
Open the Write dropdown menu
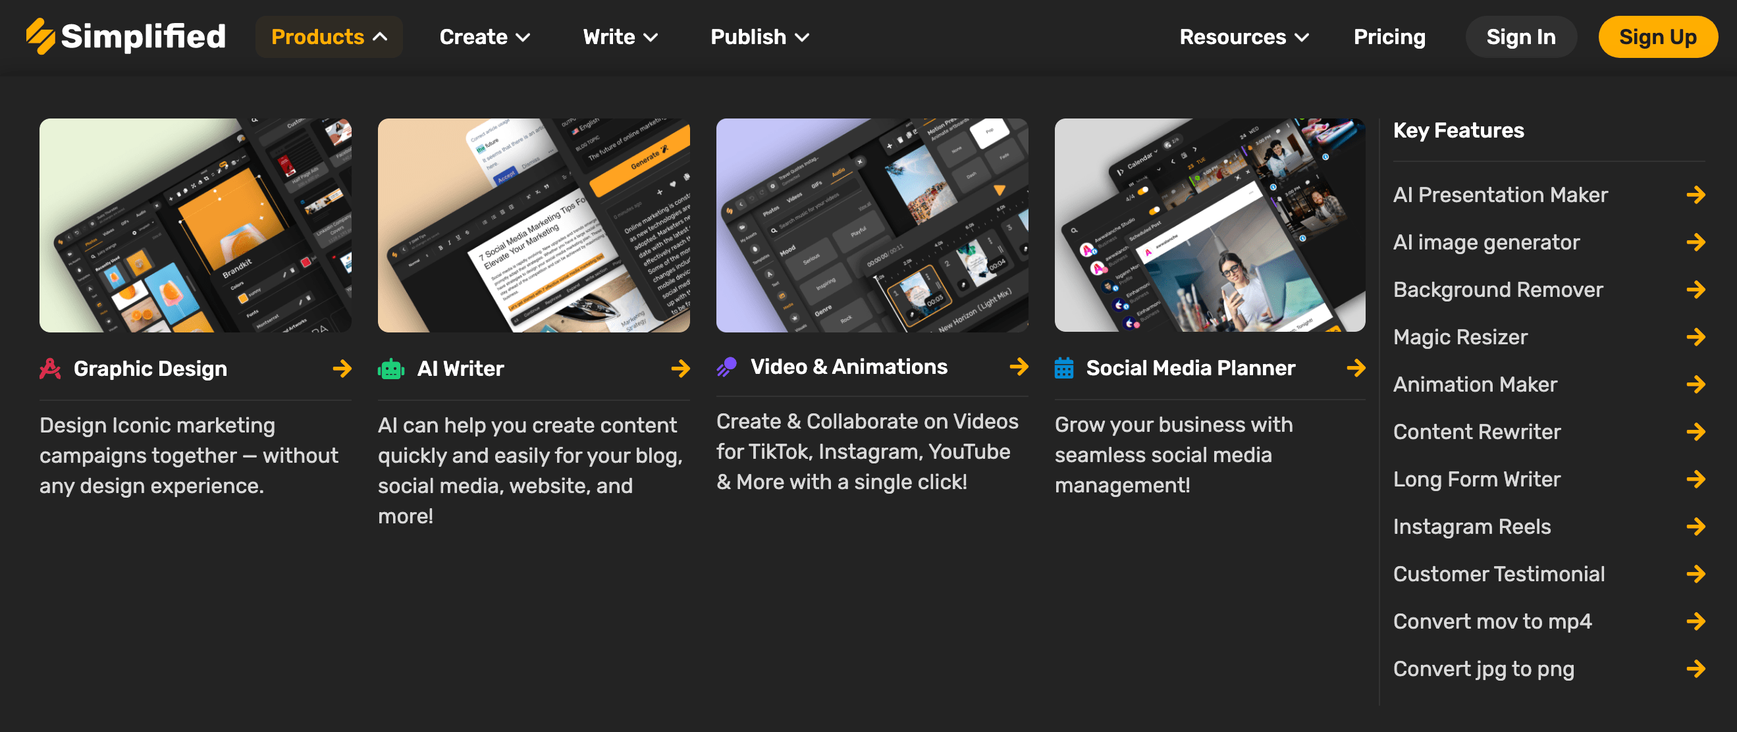point(620,37)
